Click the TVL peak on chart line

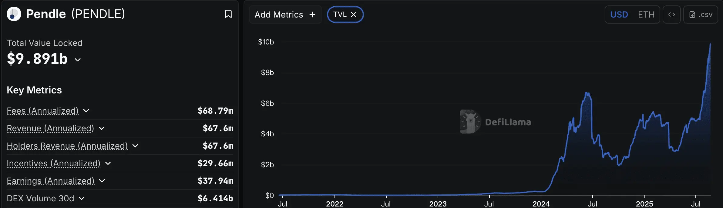710,44
